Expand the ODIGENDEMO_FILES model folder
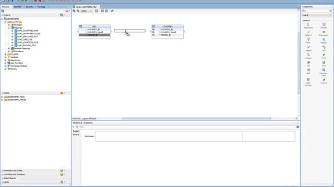 click(2, 97)
